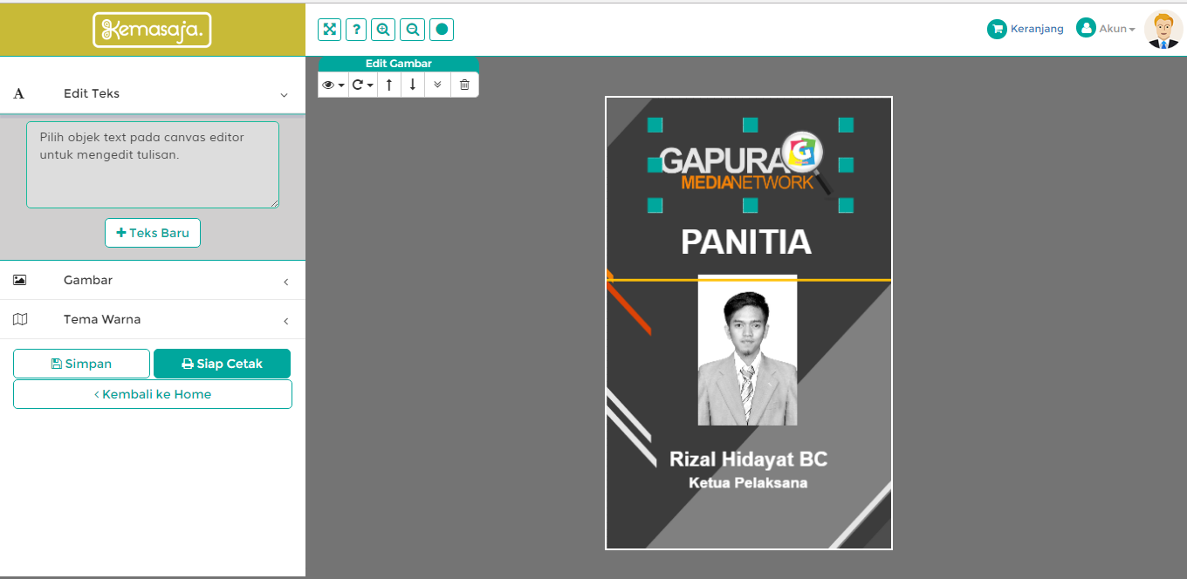Click the bottom-right selection handle of logo
The width and height of the screenshot is (1187, 579).
pyautogui.click(x=846, y=206)
